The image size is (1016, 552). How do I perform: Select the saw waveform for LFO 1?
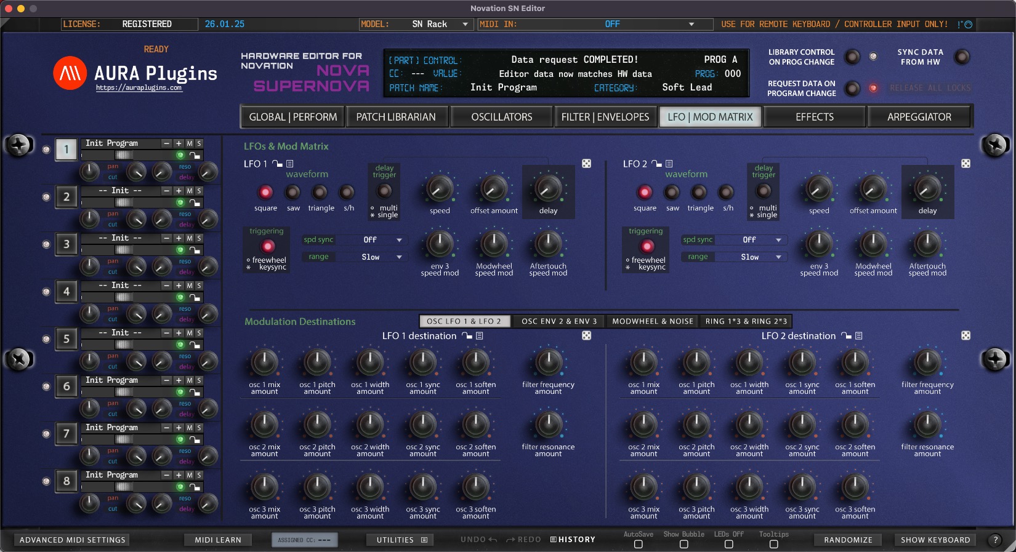pyautogui.click(x=293, y=193)
